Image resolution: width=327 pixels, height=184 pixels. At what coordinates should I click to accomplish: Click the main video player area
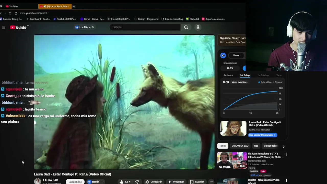pyautogui.click(x=124, y=102)
